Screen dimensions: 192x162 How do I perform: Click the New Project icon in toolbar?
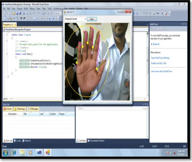5,13
